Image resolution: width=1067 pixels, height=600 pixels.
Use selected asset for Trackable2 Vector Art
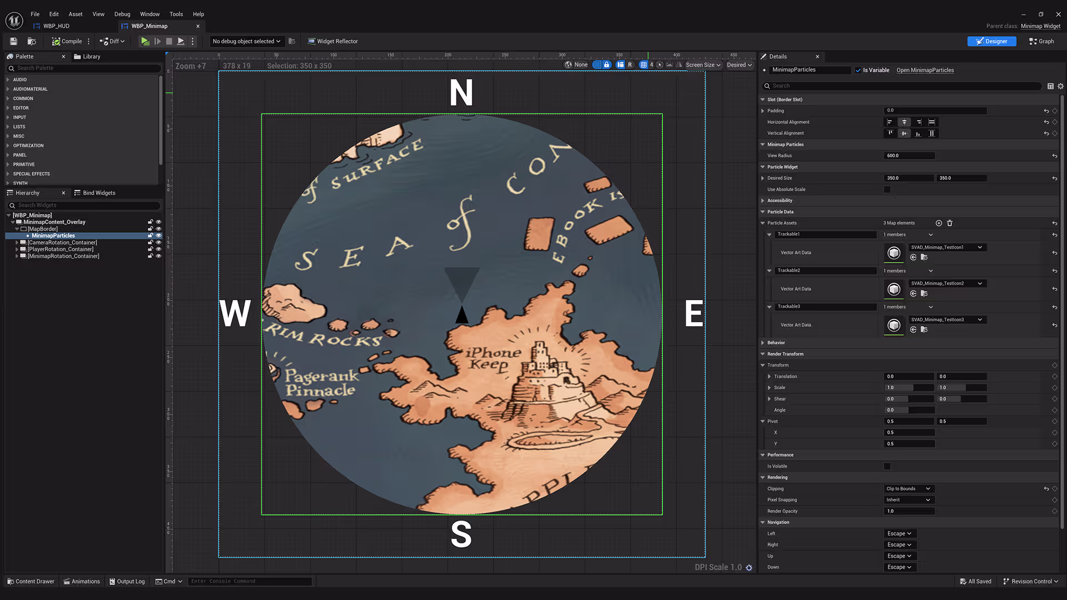913,293
